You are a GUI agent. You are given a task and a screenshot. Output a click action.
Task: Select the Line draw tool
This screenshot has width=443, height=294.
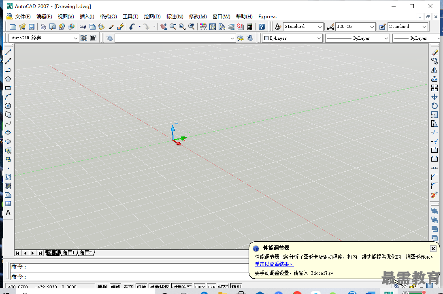(x=8, y=52)
